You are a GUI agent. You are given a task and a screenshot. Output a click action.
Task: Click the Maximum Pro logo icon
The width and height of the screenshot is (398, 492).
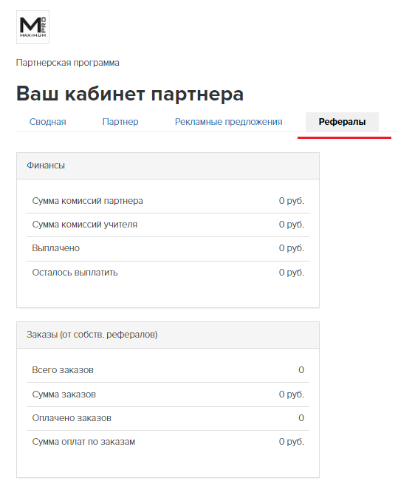point(32,27)
